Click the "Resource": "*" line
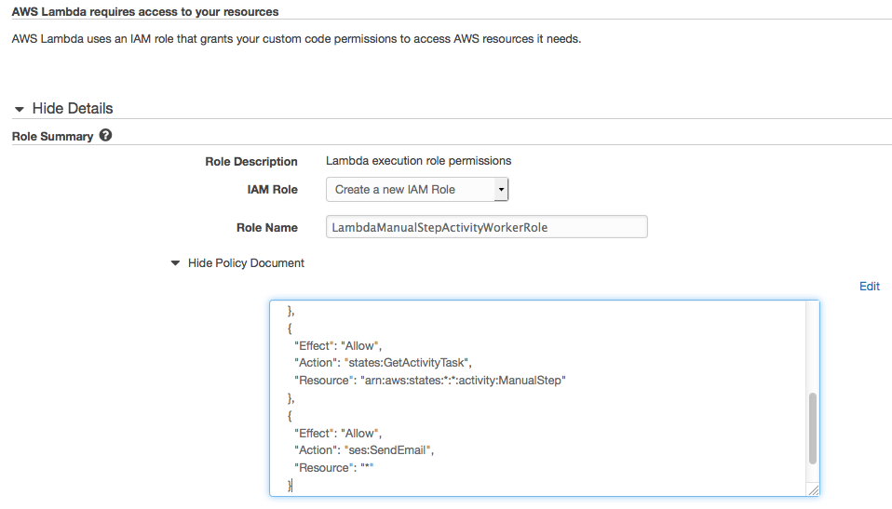Viewport: 892px width, 509px height. click(334, 467)
